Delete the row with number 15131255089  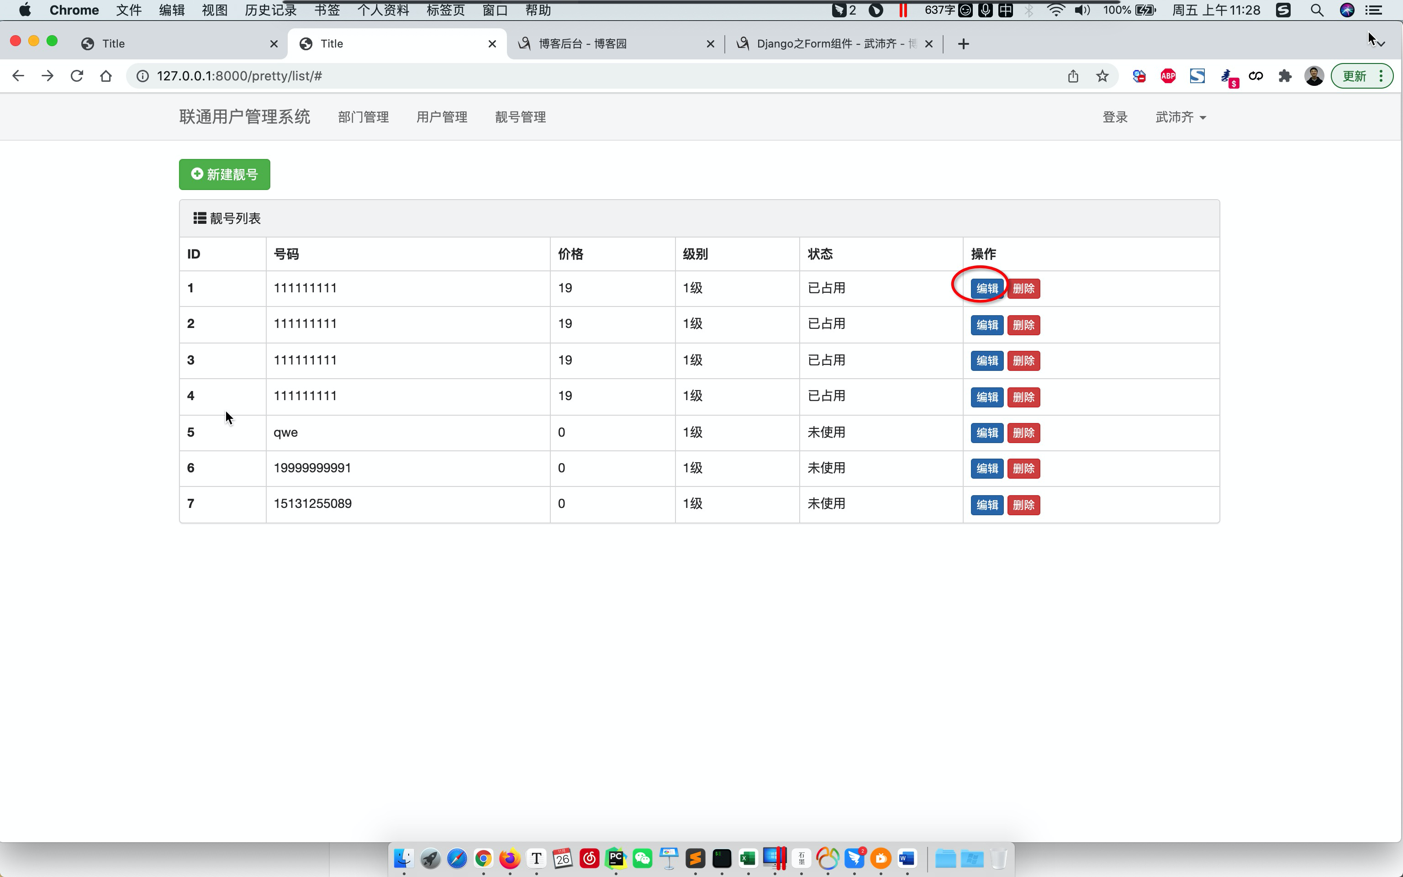point(1023,505)
